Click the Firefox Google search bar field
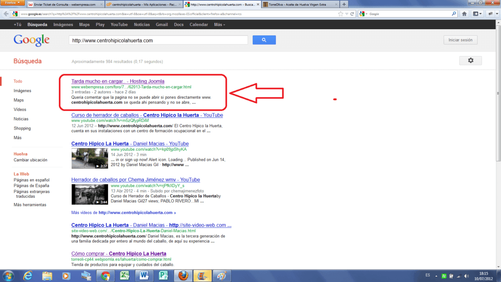 tap(409, 14)
